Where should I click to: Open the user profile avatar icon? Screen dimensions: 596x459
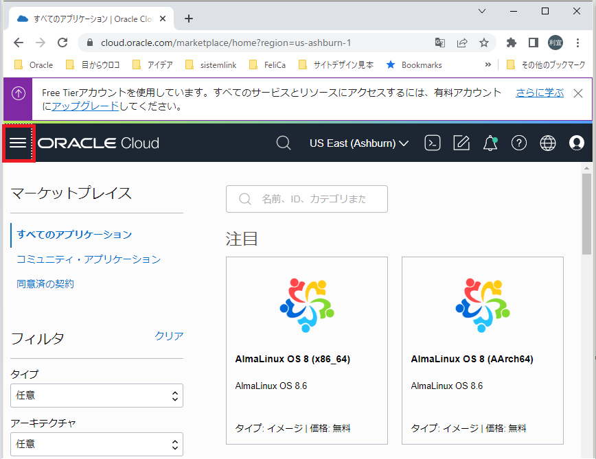click(x=577, y=143)
